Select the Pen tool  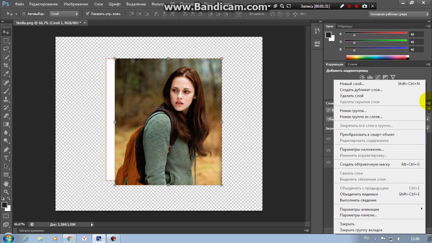click(x=6, y=150)
